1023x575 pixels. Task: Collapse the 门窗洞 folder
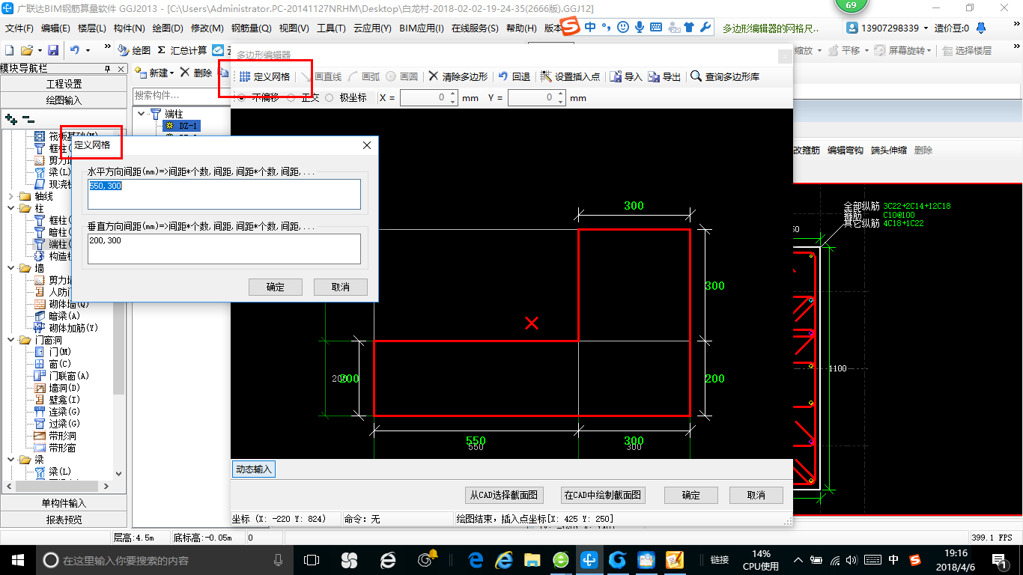(10, 340)
